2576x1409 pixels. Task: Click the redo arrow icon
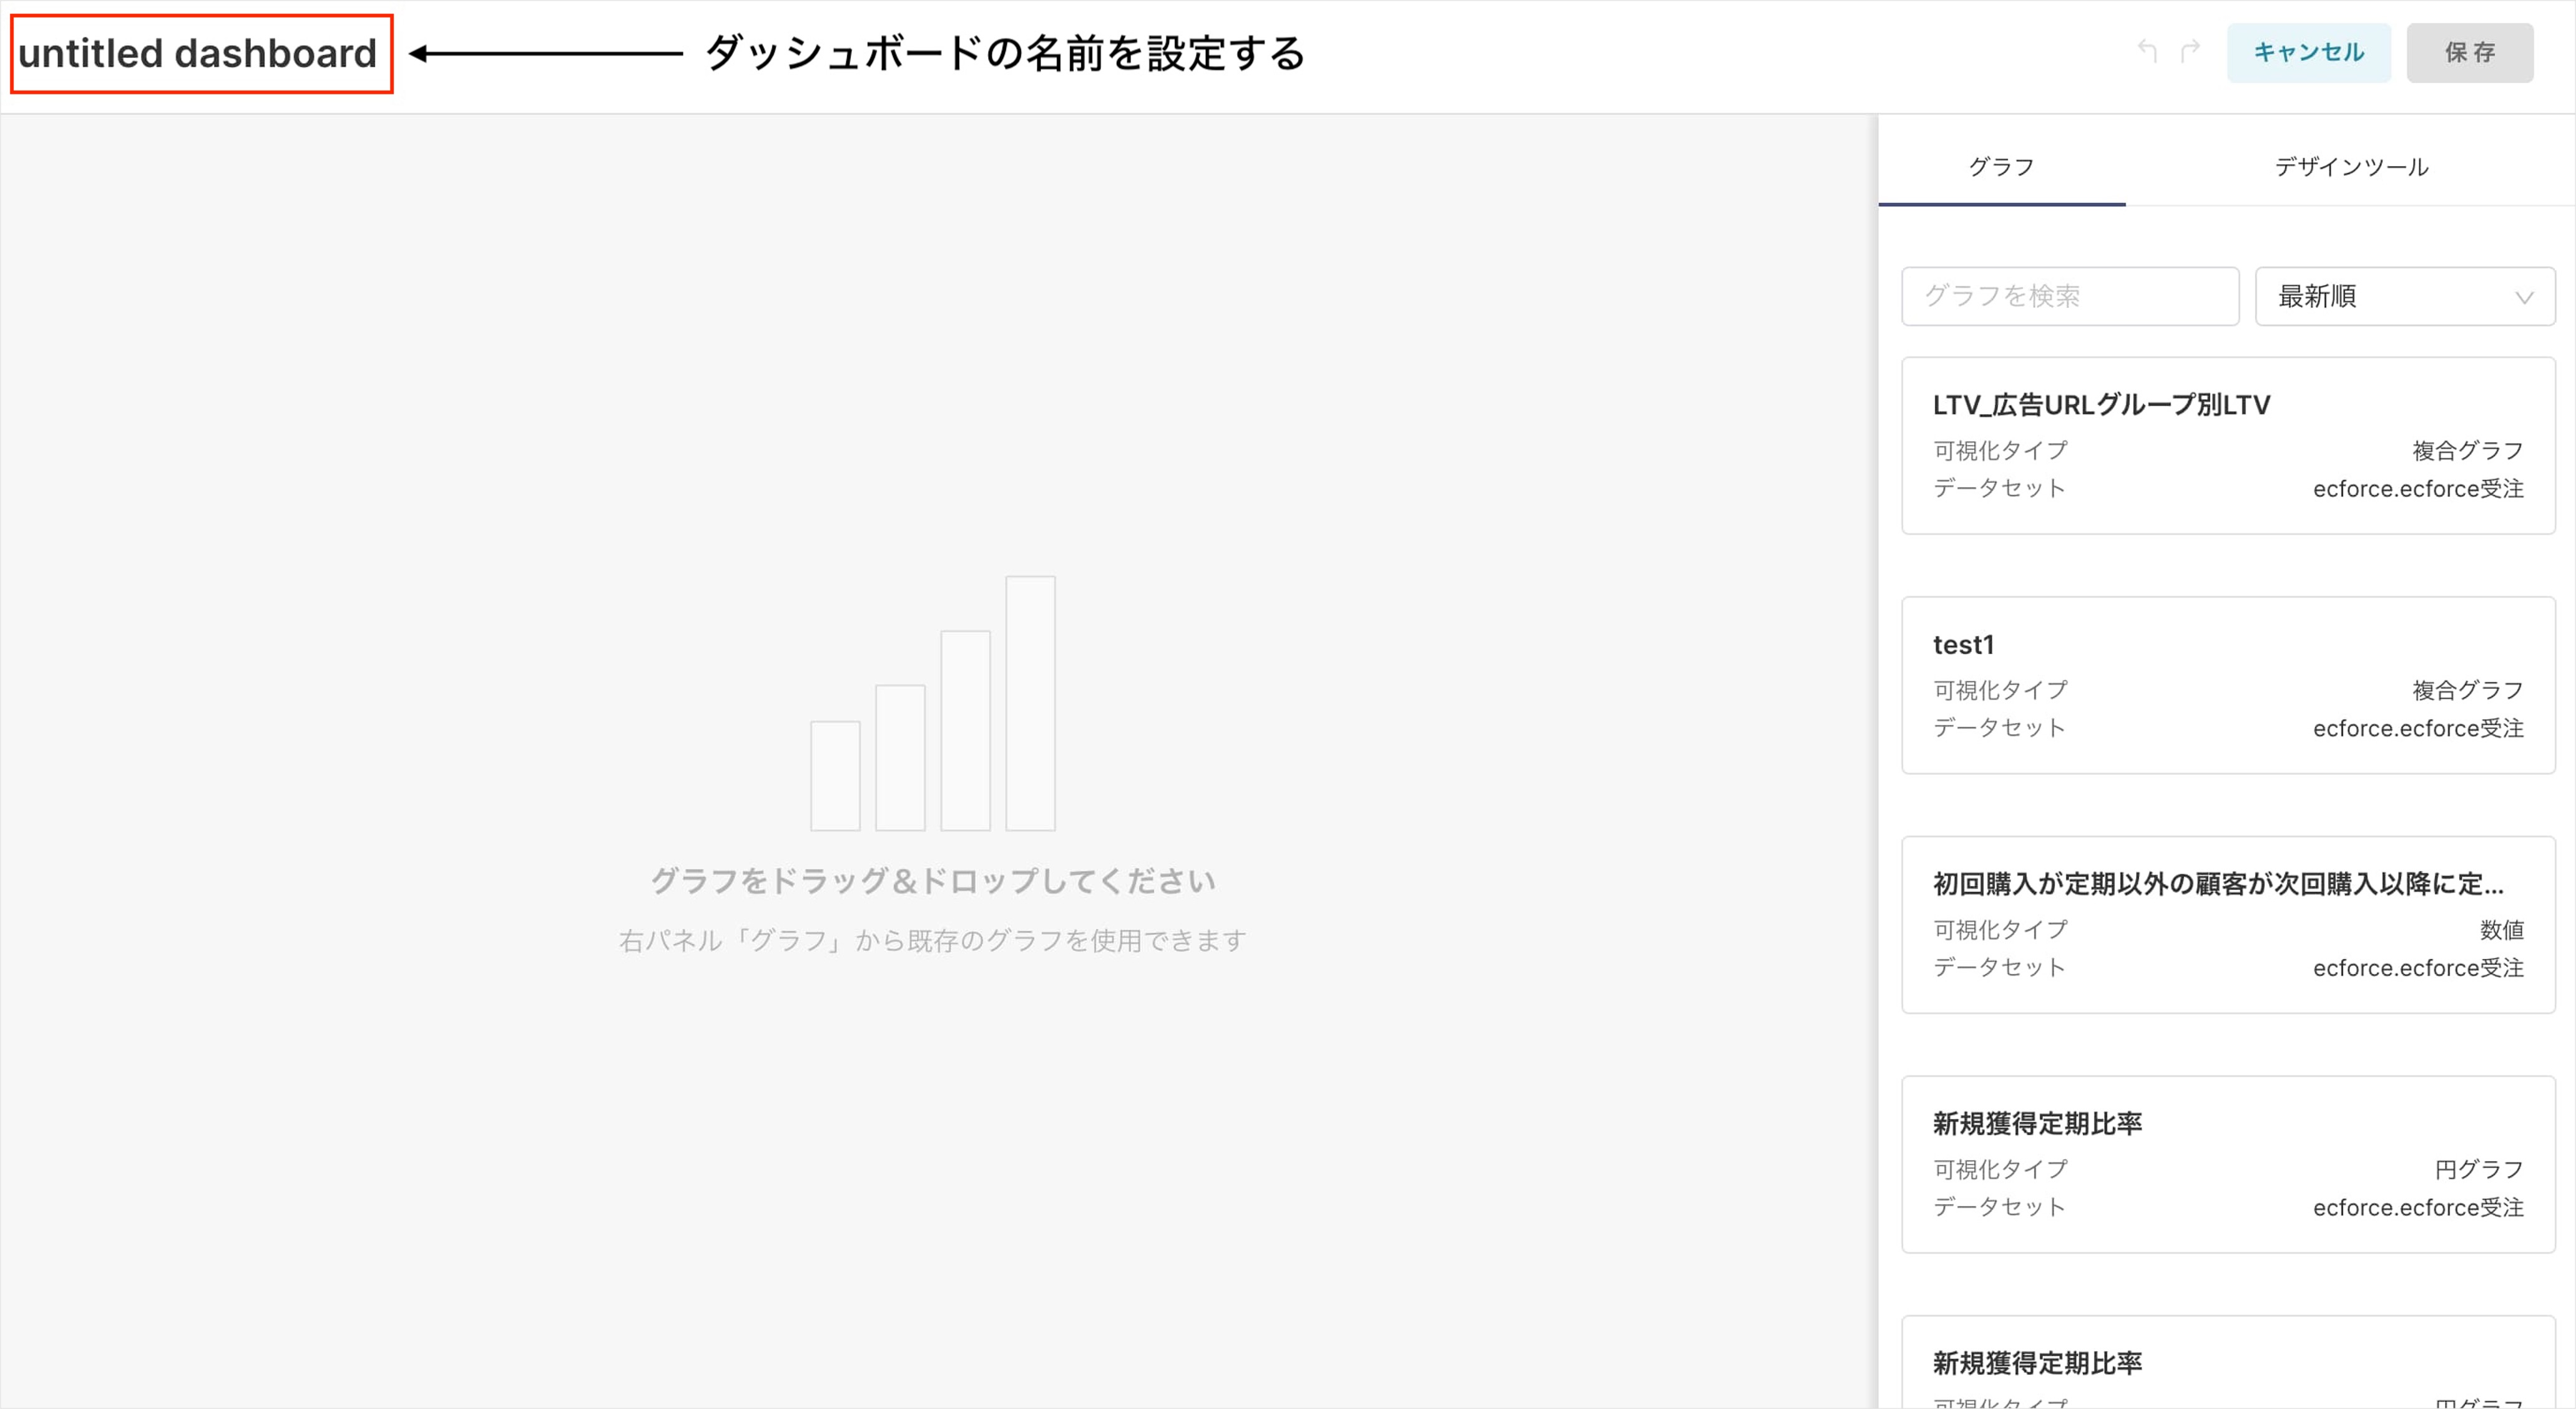click(2190, 51)
